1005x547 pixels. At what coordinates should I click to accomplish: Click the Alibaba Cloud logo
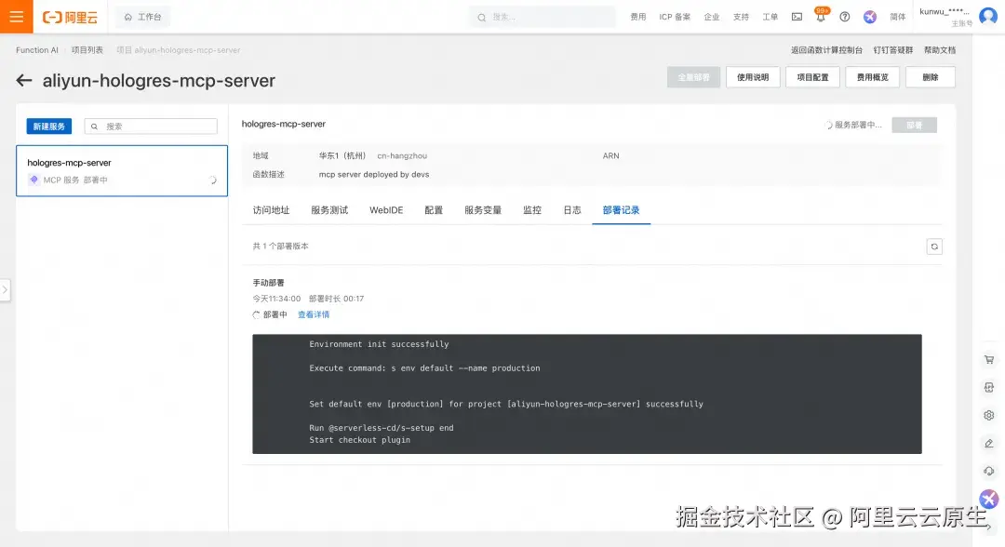click(x=71, y=16)
